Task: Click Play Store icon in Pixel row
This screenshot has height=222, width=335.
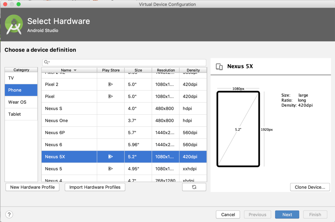Action: (x=111, y=96)
